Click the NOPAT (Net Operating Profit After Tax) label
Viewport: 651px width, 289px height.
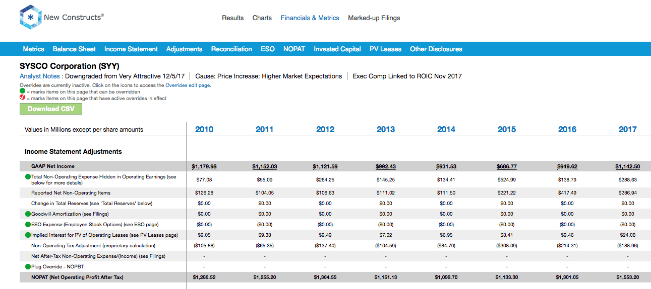77,277
